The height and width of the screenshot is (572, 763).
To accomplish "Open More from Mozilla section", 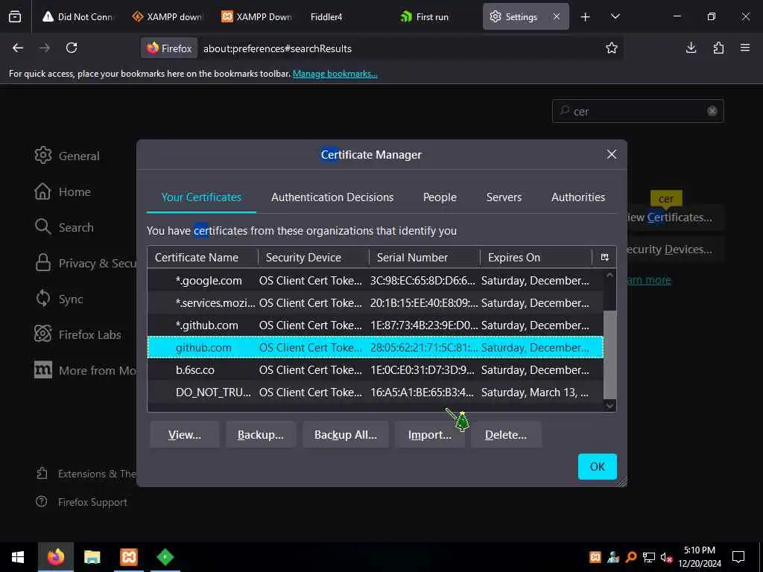I will click(x=85, y=370).
